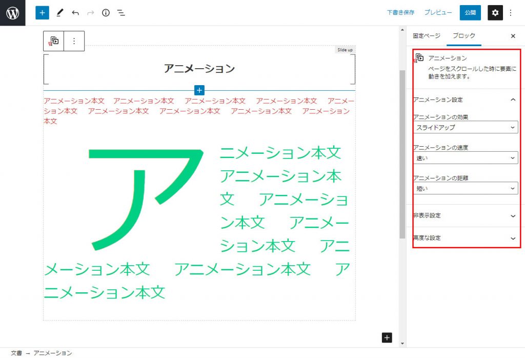Screen dimensions: 525x358
Task: Open the block inserter plus button
Action: tap(42, 13)
